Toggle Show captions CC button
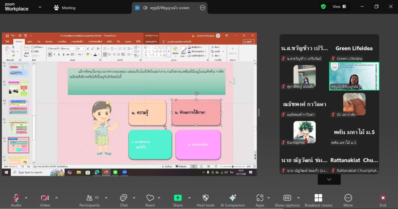The height and width of the screenshot is (209, 398). 287,198
